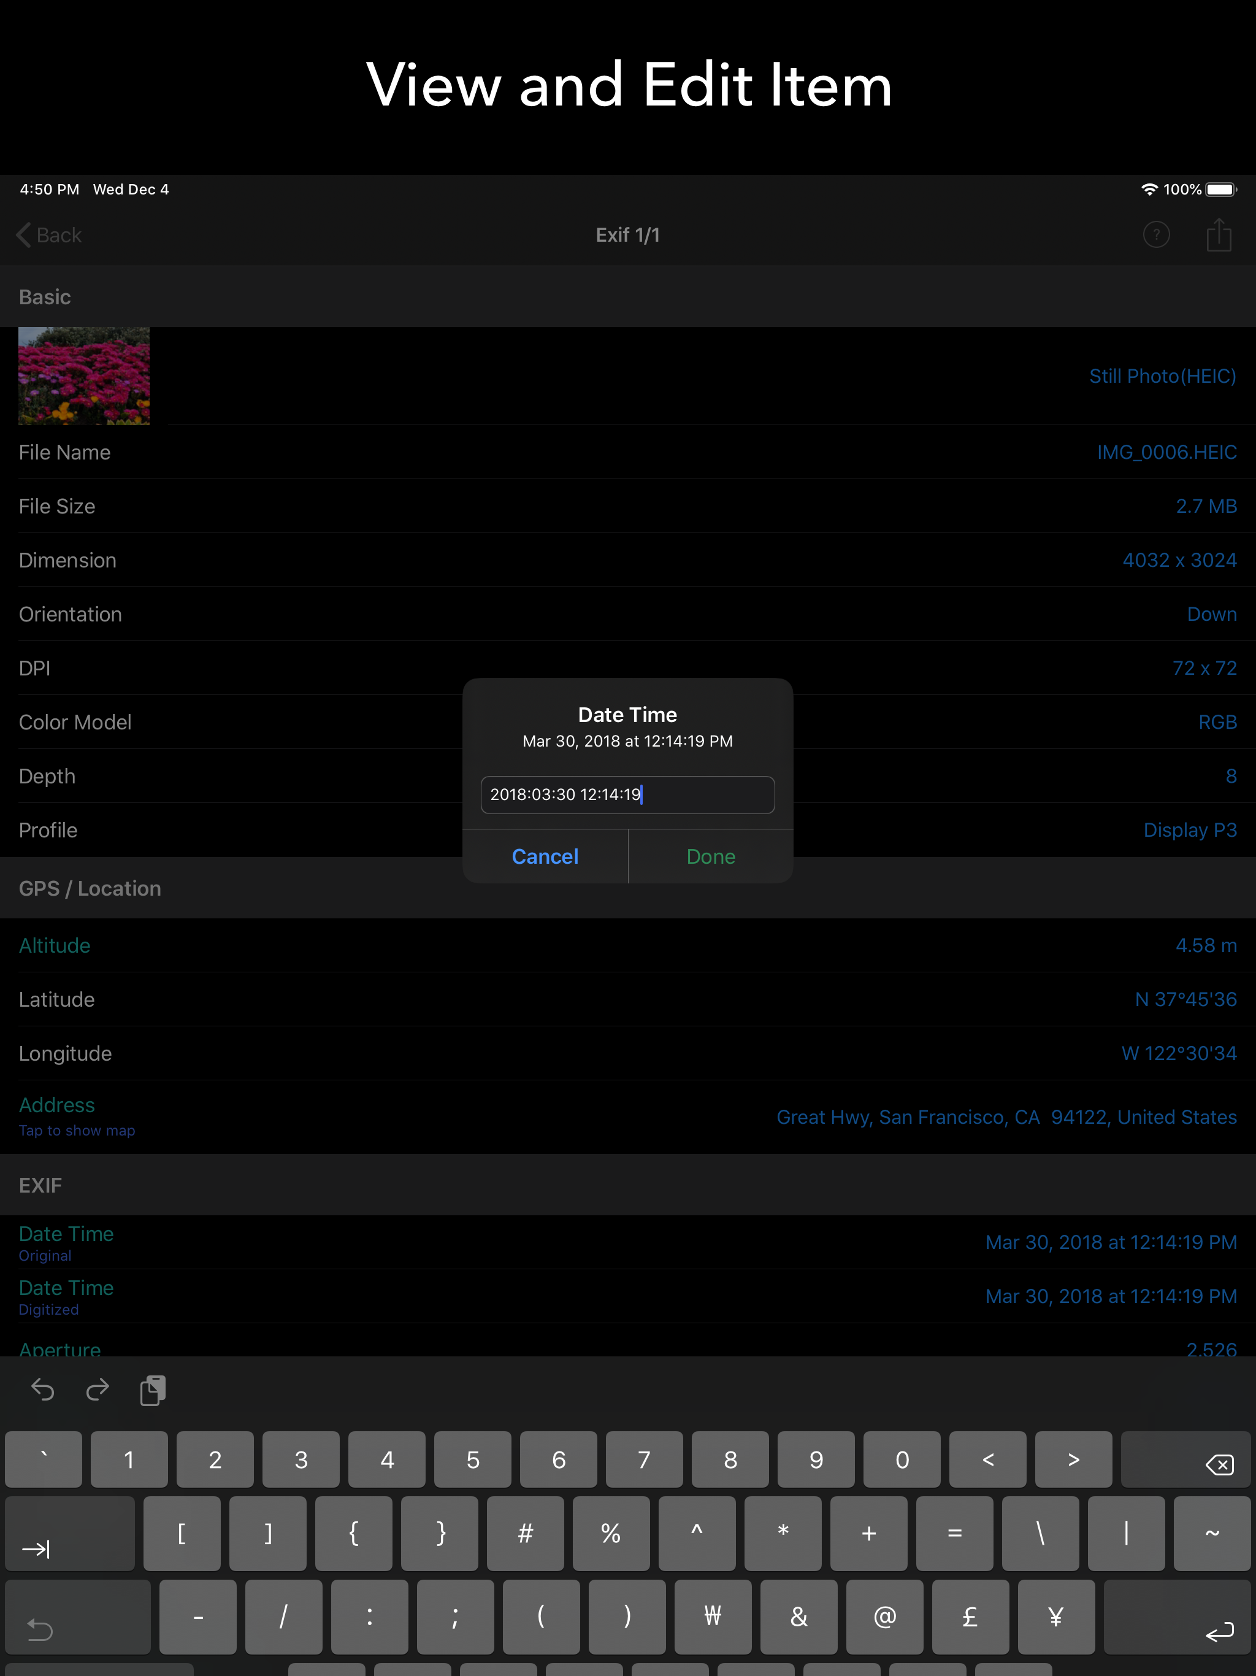Cancel the Date Time dialog

(x=545, y=856)
